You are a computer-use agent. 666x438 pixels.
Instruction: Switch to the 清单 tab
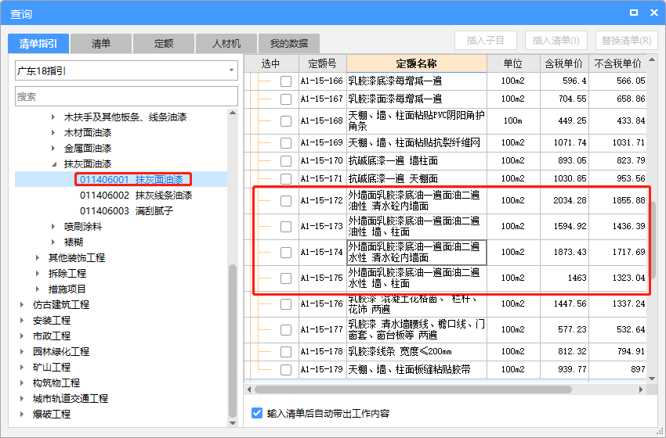tap(100, 43)
